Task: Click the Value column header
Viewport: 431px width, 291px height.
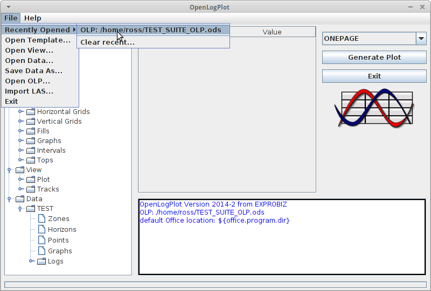Action: (272, 32)
